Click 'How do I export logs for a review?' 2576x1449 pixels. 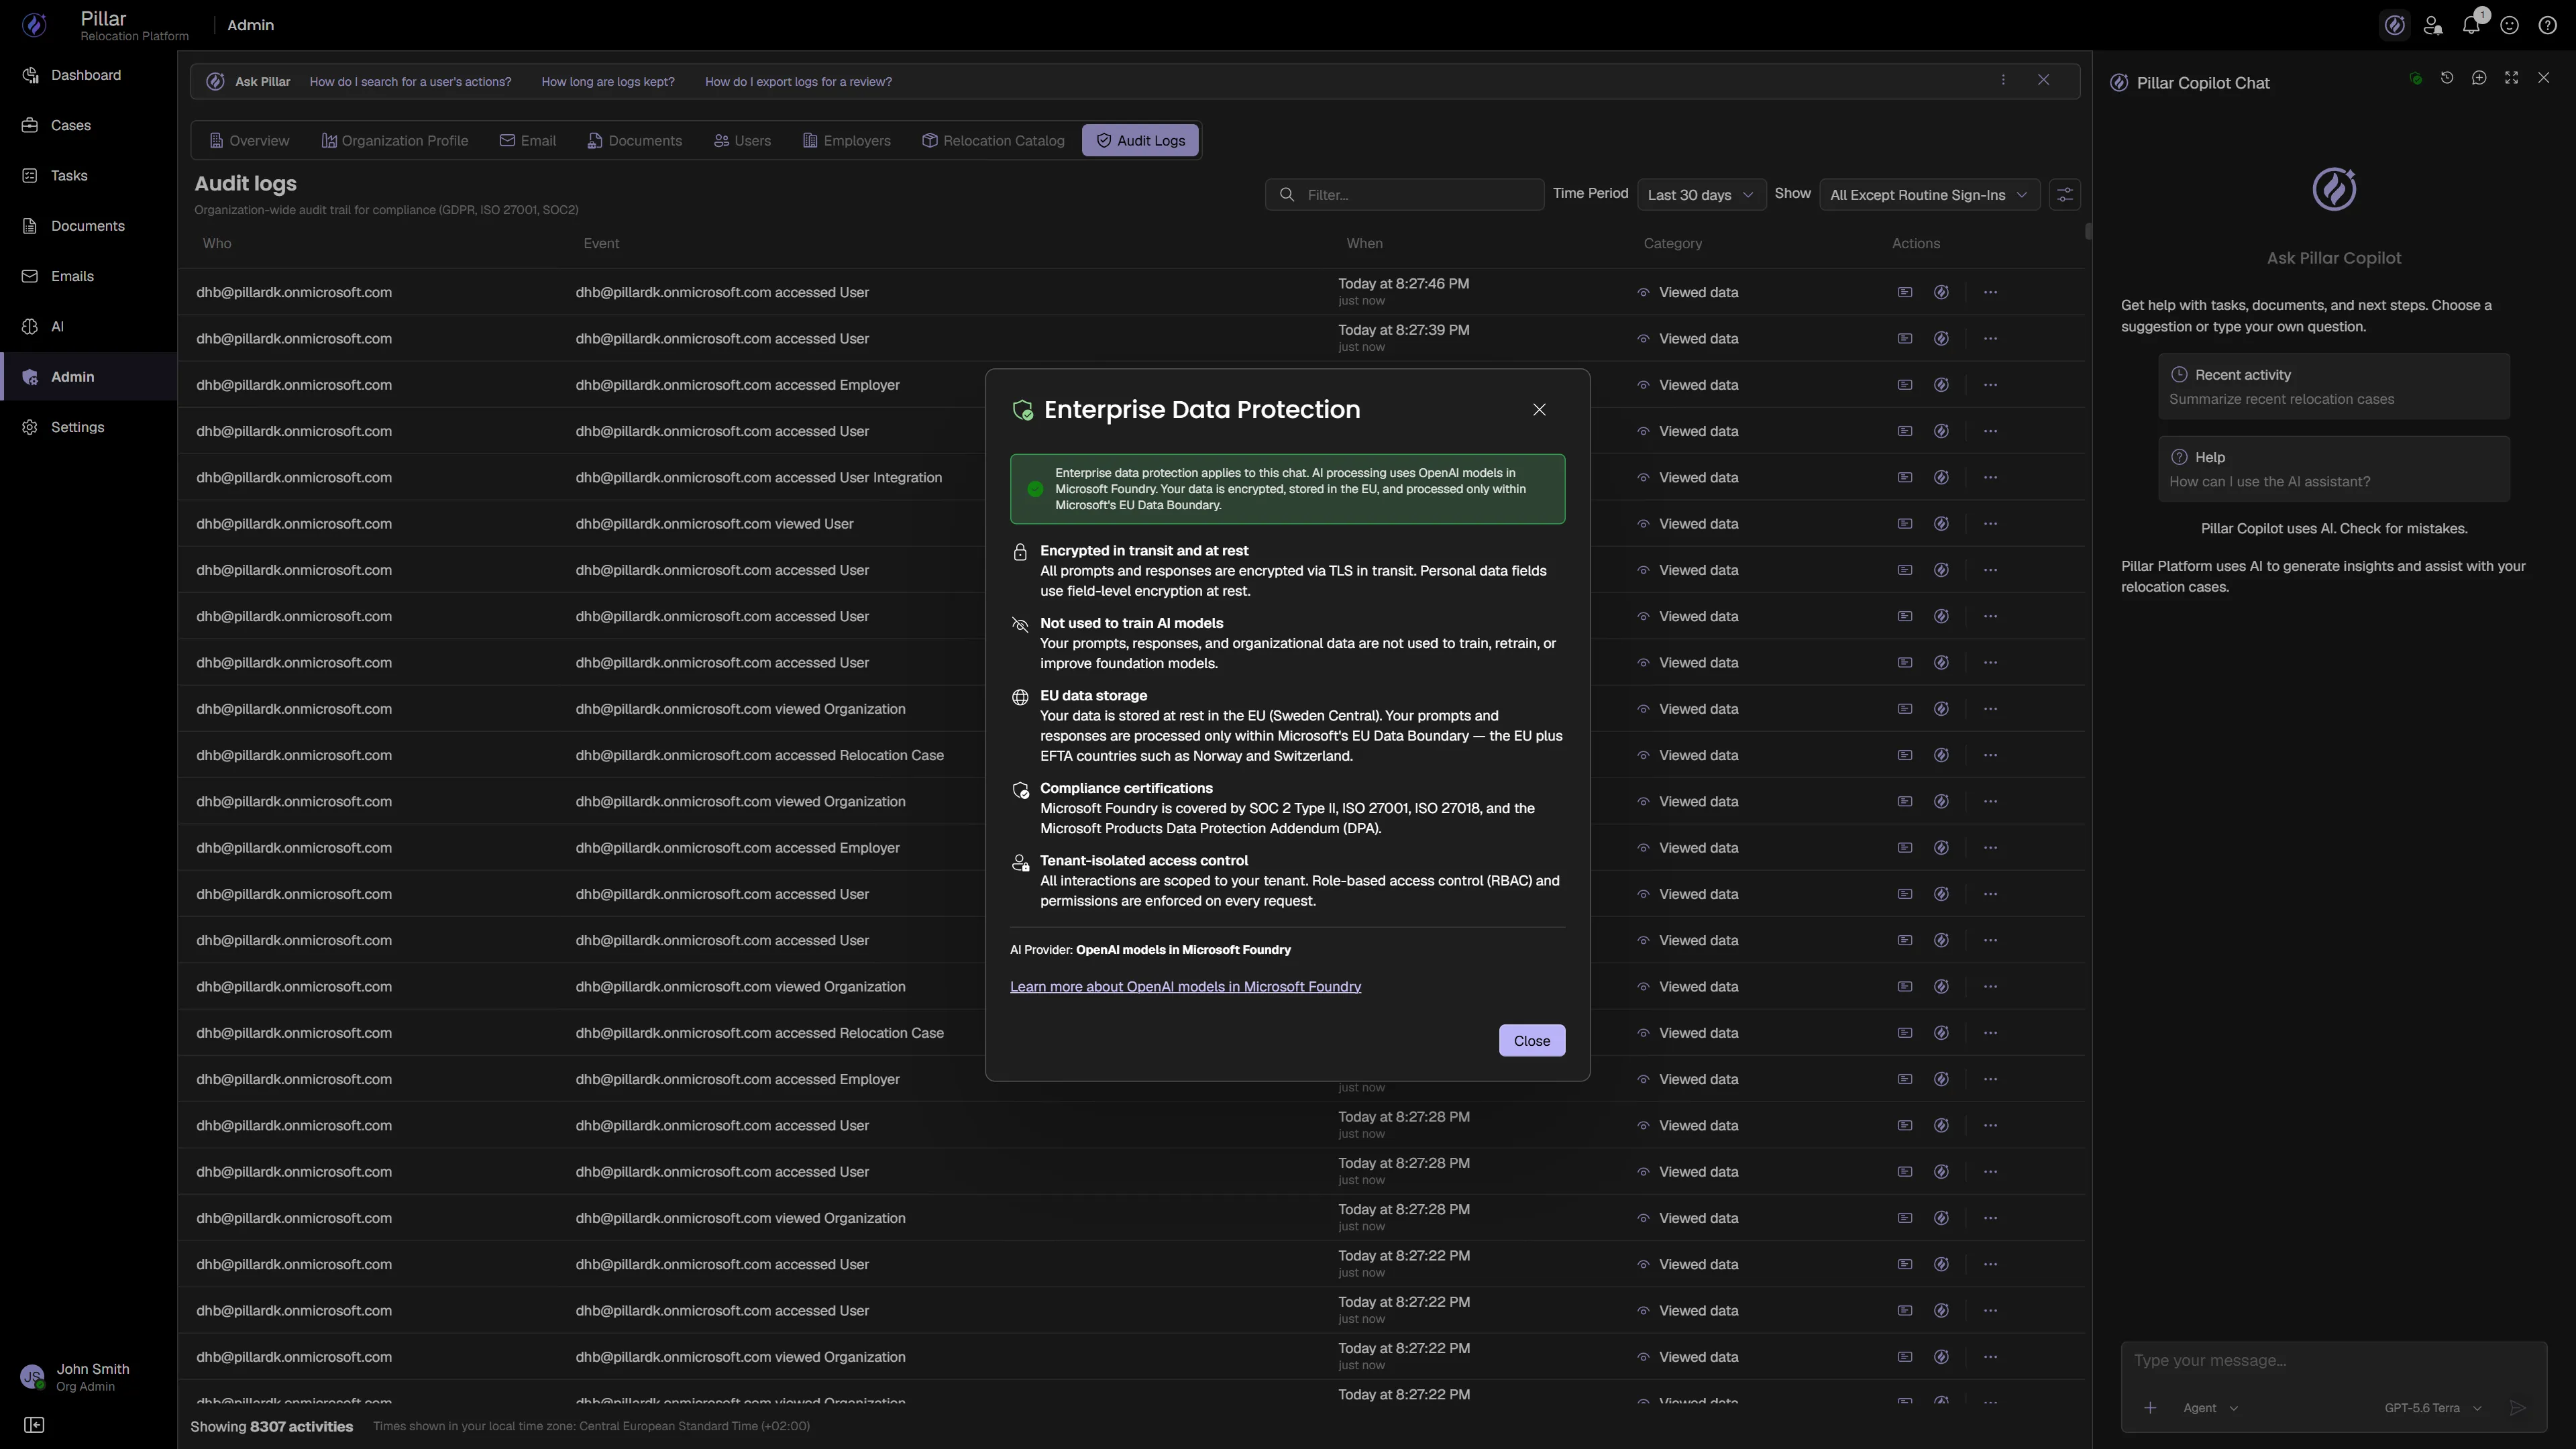pos(798,81)
